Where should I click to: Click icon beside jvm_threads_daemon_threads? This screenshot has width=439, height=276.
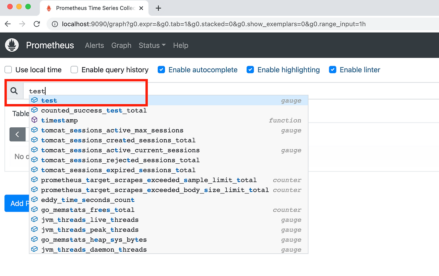point(34,249)
